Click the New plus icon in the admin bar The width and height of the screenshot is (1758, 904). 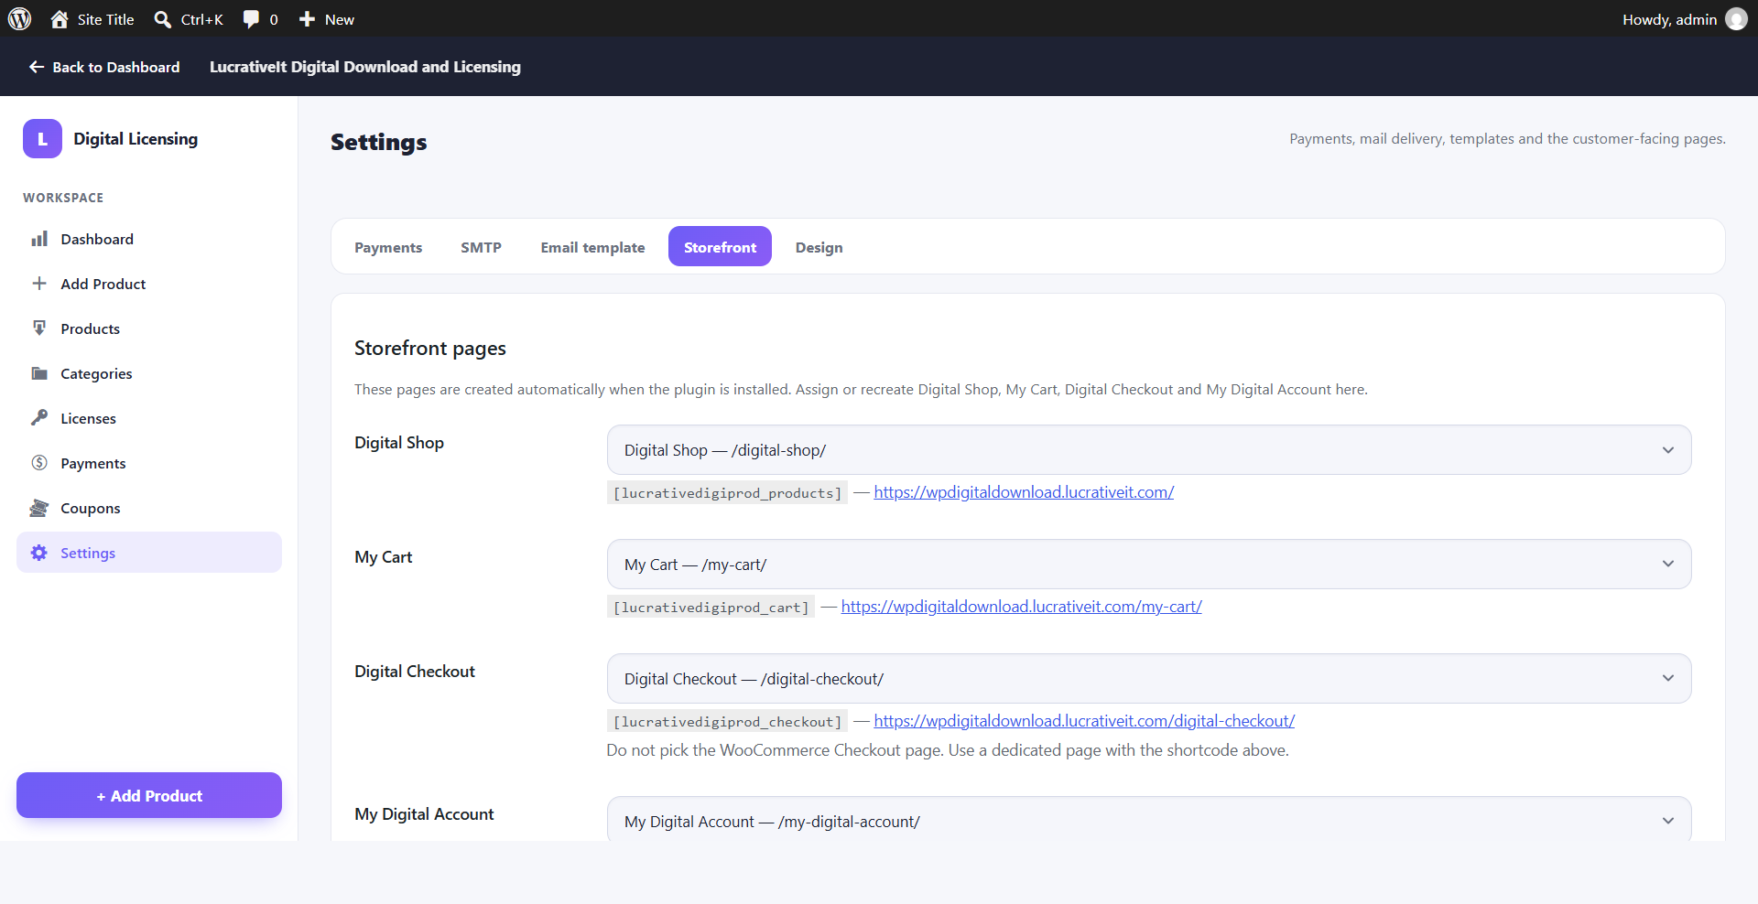pos(308,19)
